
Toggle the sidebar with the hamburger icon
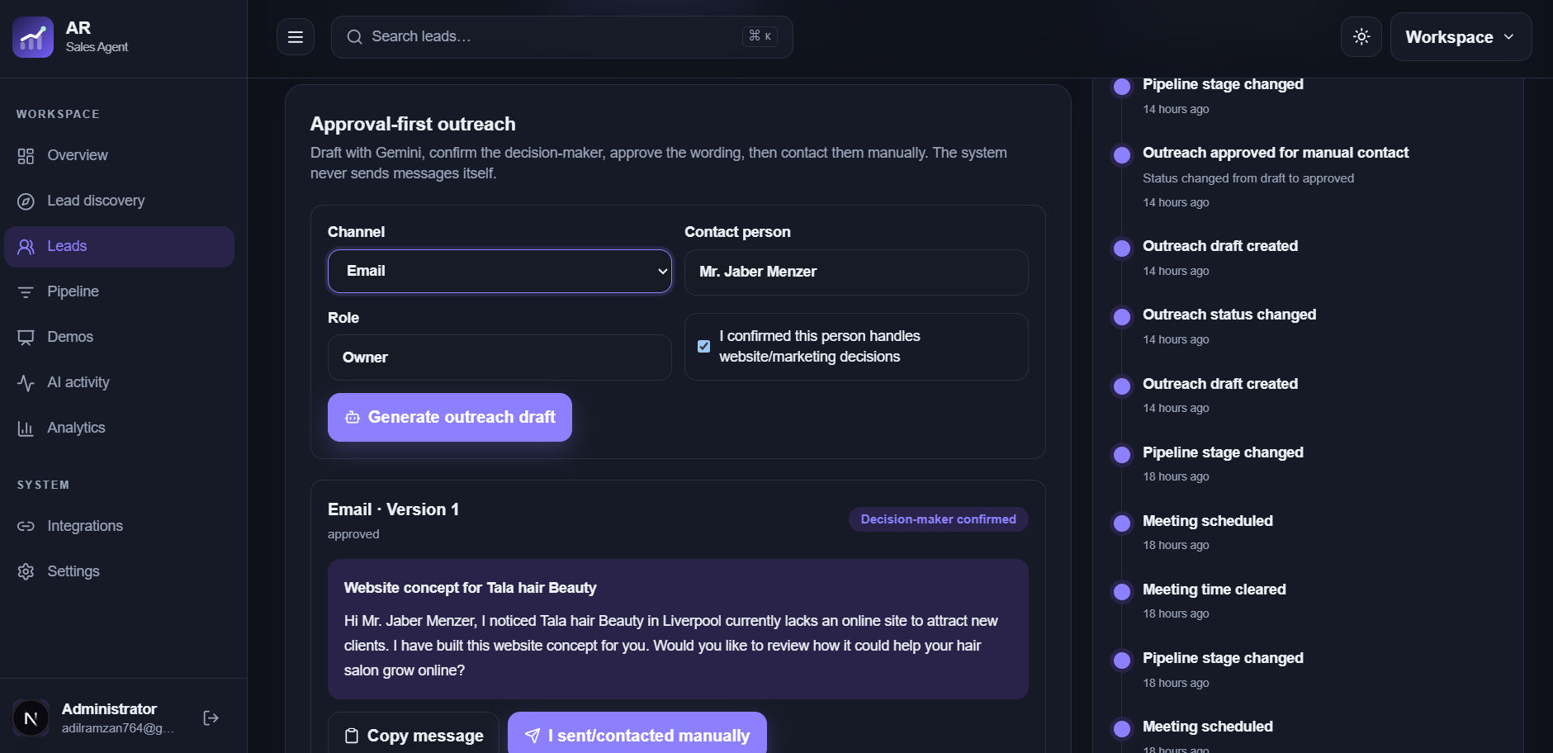pos(296,37)
